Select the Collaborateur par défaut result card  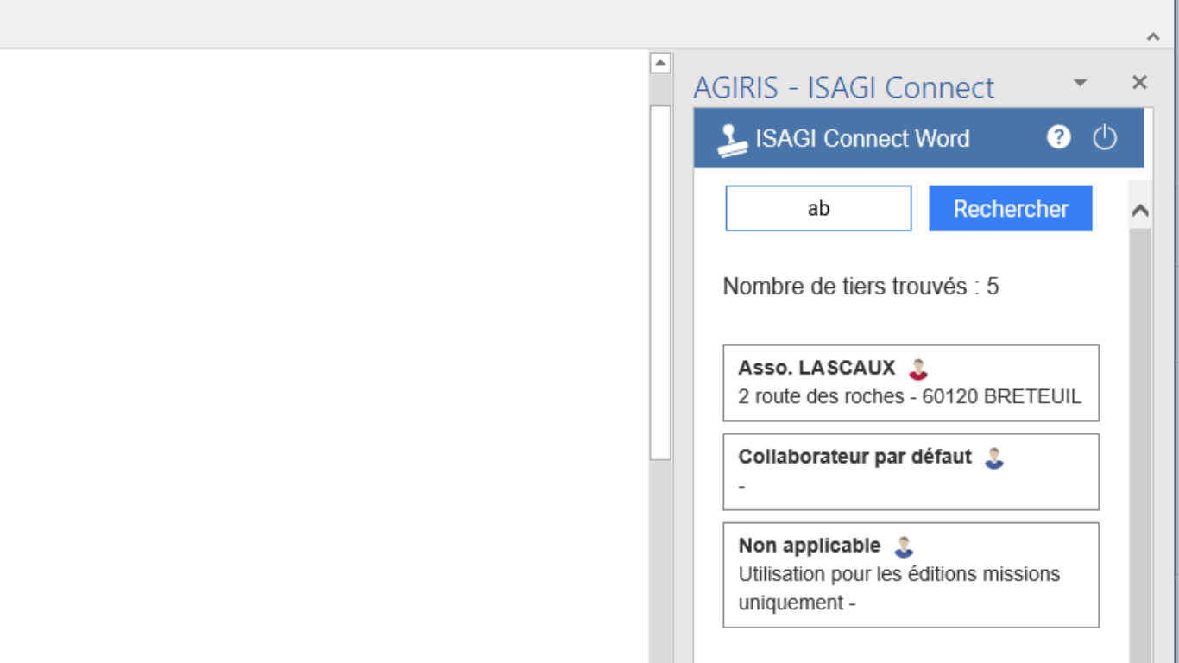pos(911,472)
